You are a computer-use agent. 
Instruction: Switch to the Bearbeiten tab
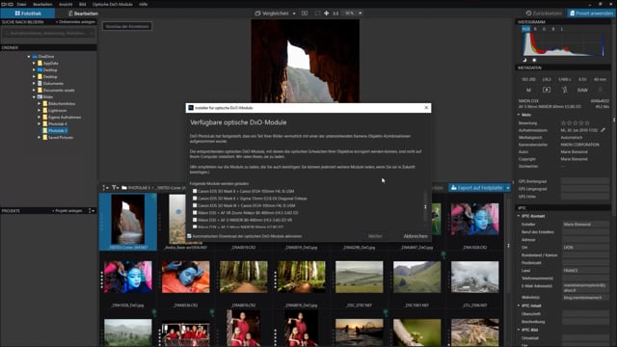[83, 13]
